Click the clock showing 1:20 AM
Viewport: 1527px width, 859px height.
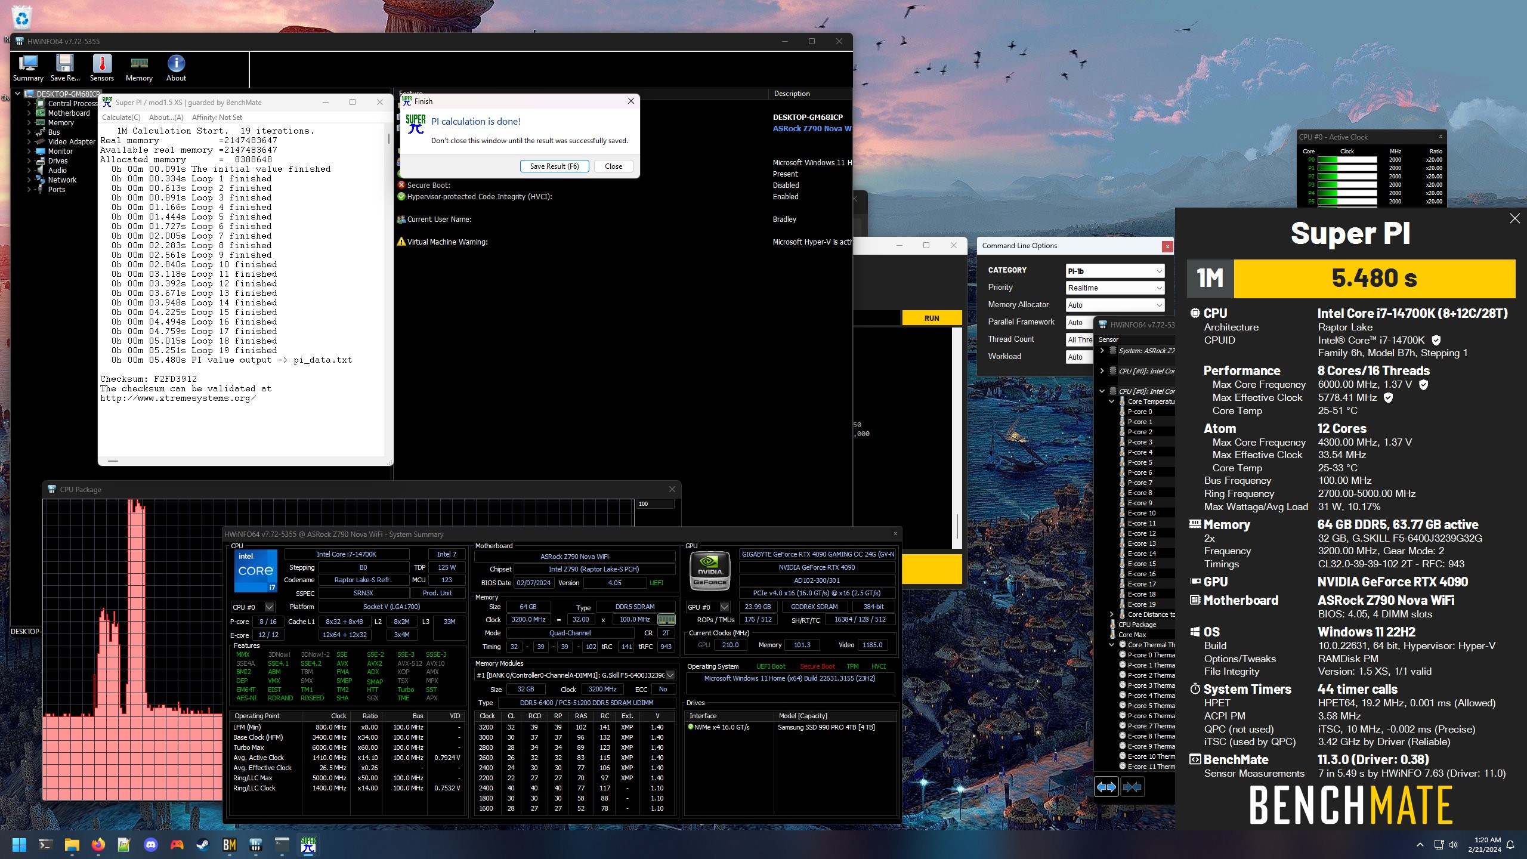(x=1488, y=840)
